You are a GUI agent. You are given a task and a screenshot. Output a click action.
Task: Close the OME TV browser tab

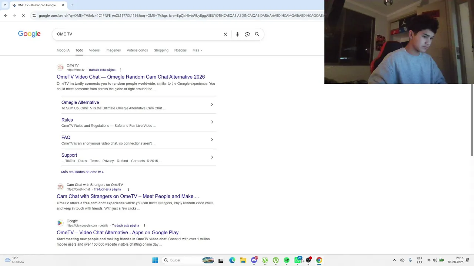[x=63, y=5]
